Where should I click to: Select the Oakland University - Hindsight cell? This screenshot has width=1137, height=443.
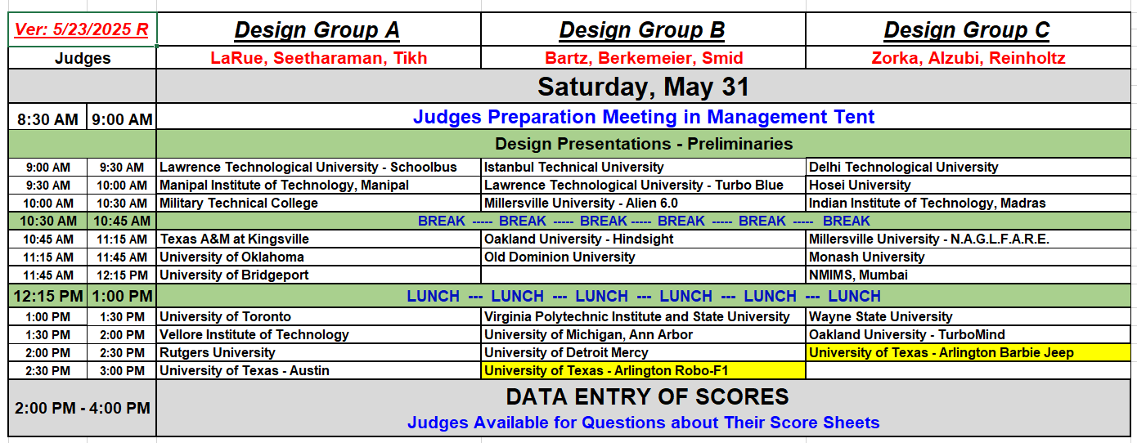[x=643, y=239]
